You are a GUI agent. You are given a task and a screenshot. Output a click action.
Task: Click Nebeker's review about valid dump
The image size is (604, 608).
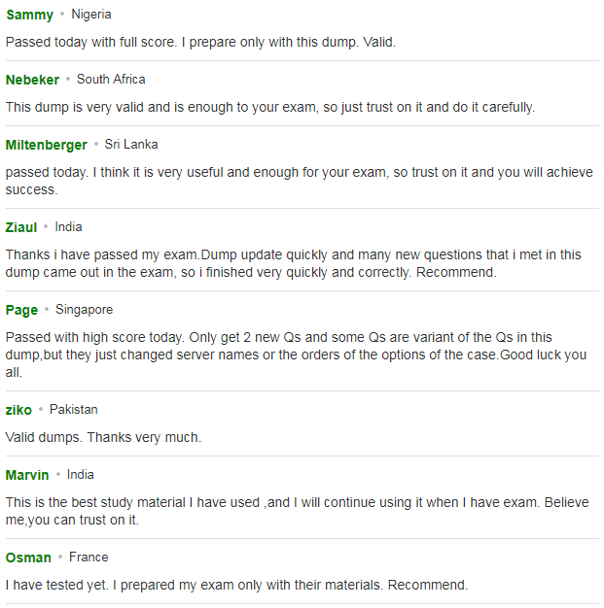pyautogui.click(x=270, y=108)
